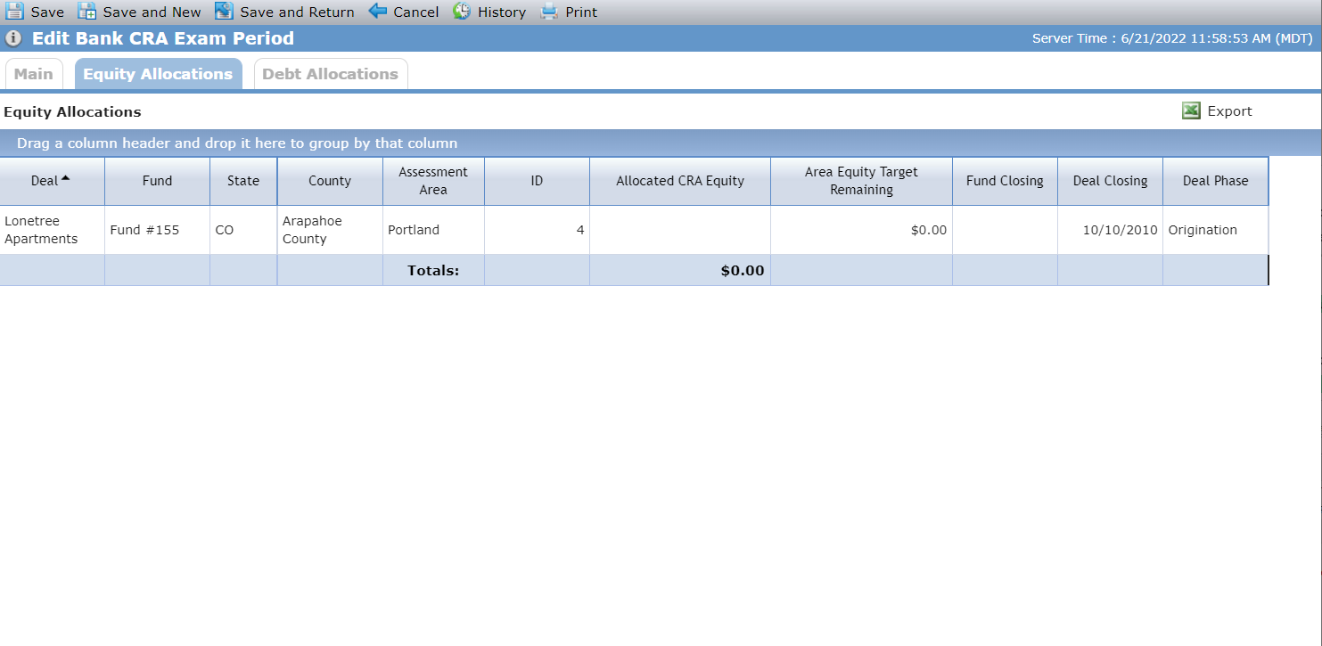
Task: Click the Fund #155 cell
Action: tap(157, 230)
